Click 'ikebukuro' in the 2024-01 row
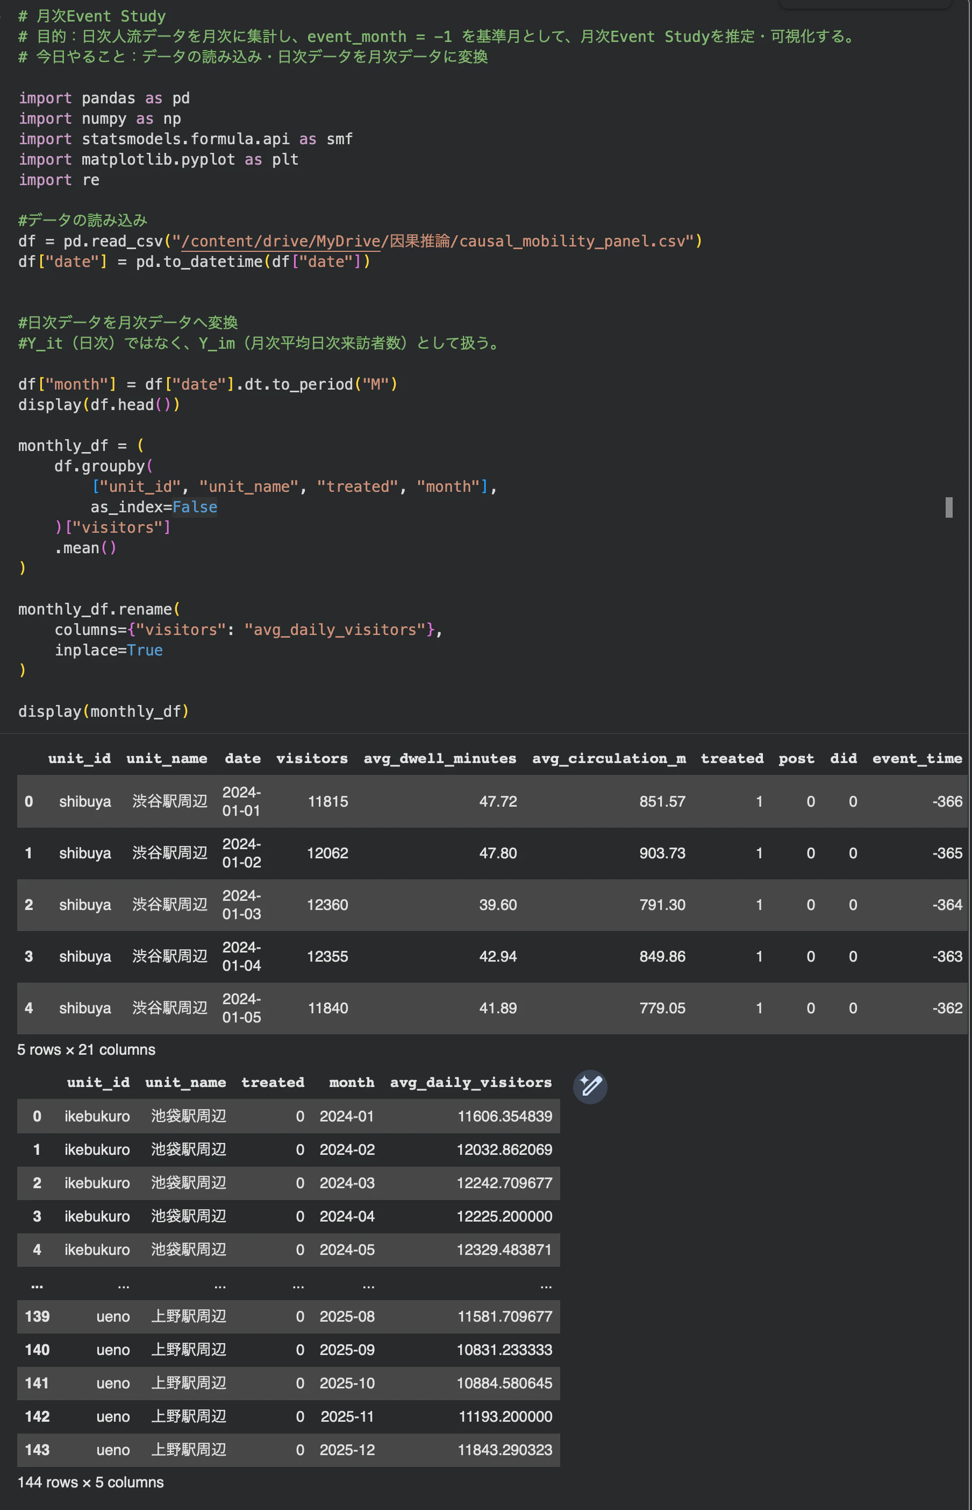The height and width of the screenshot is (1510, 972). [97, 1117]
